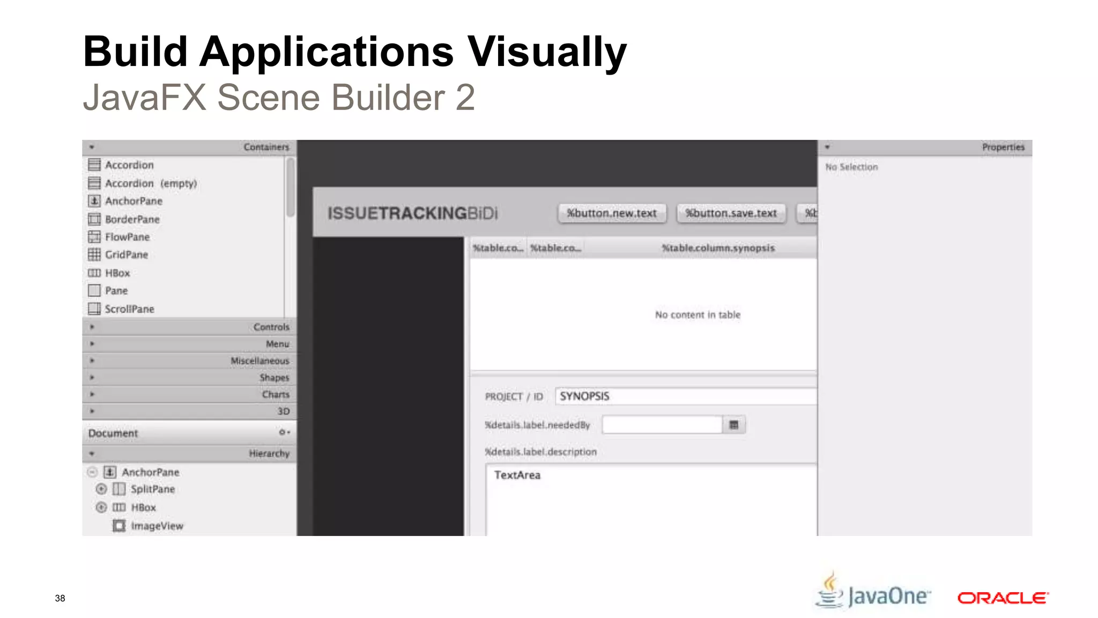
Task: Expand the 3D section
Action: click(x=92, y=411)
